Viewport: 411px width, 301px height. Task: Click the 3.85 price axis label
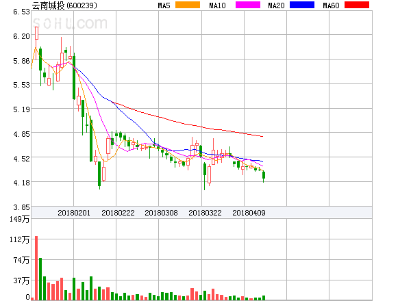21,207
